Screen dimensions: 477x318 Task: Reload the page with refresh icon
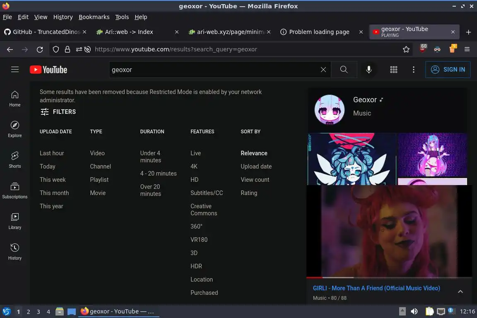(40, 49)
